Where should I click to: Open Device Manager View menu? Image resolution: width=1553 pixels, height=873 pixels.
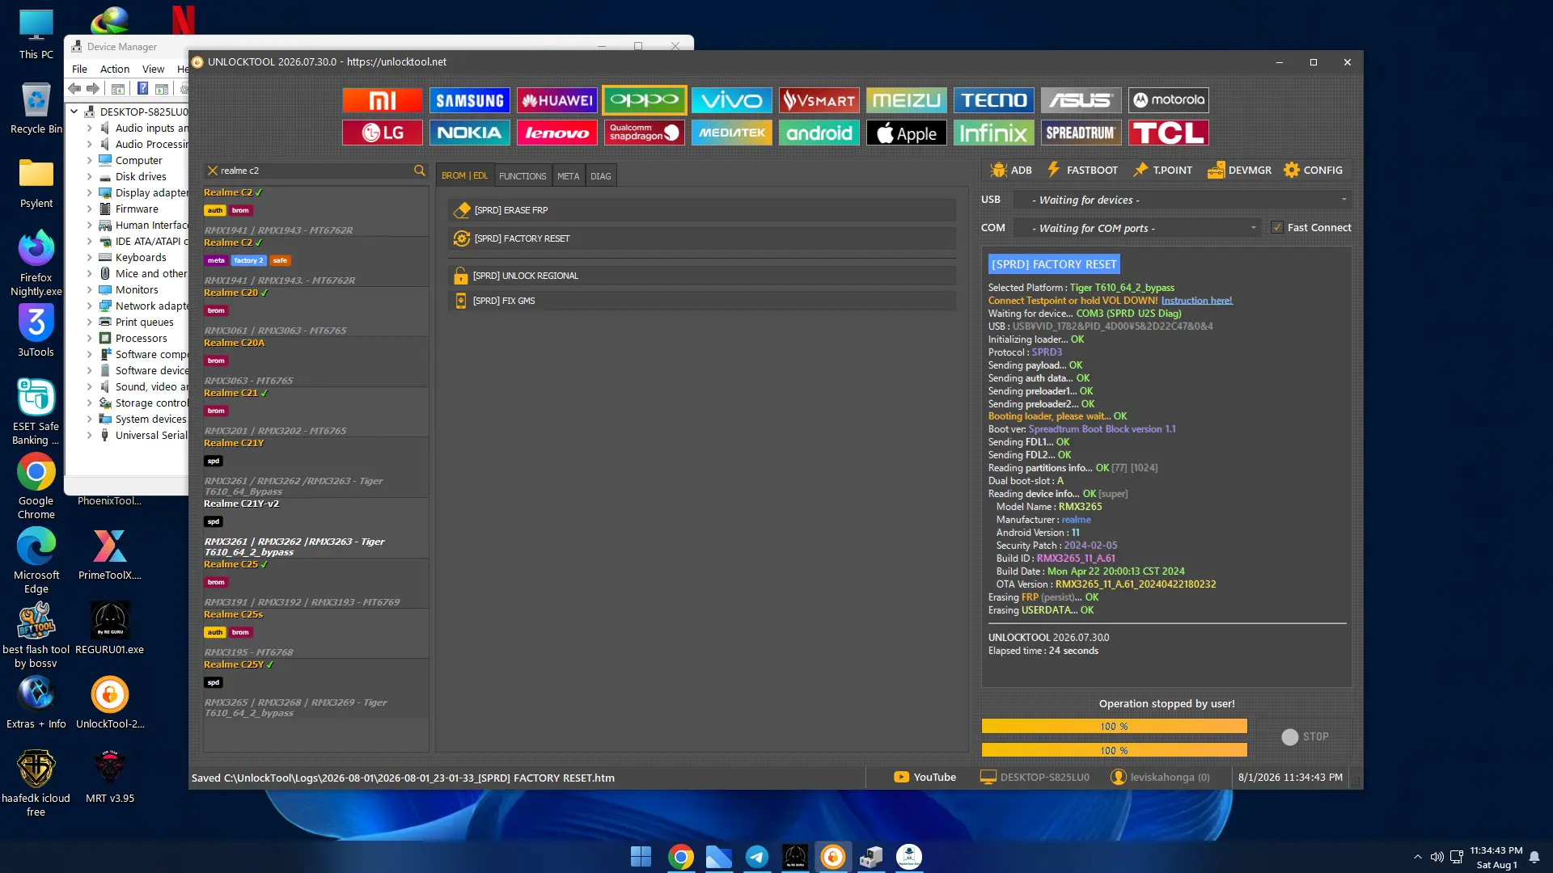coord(153,69)
